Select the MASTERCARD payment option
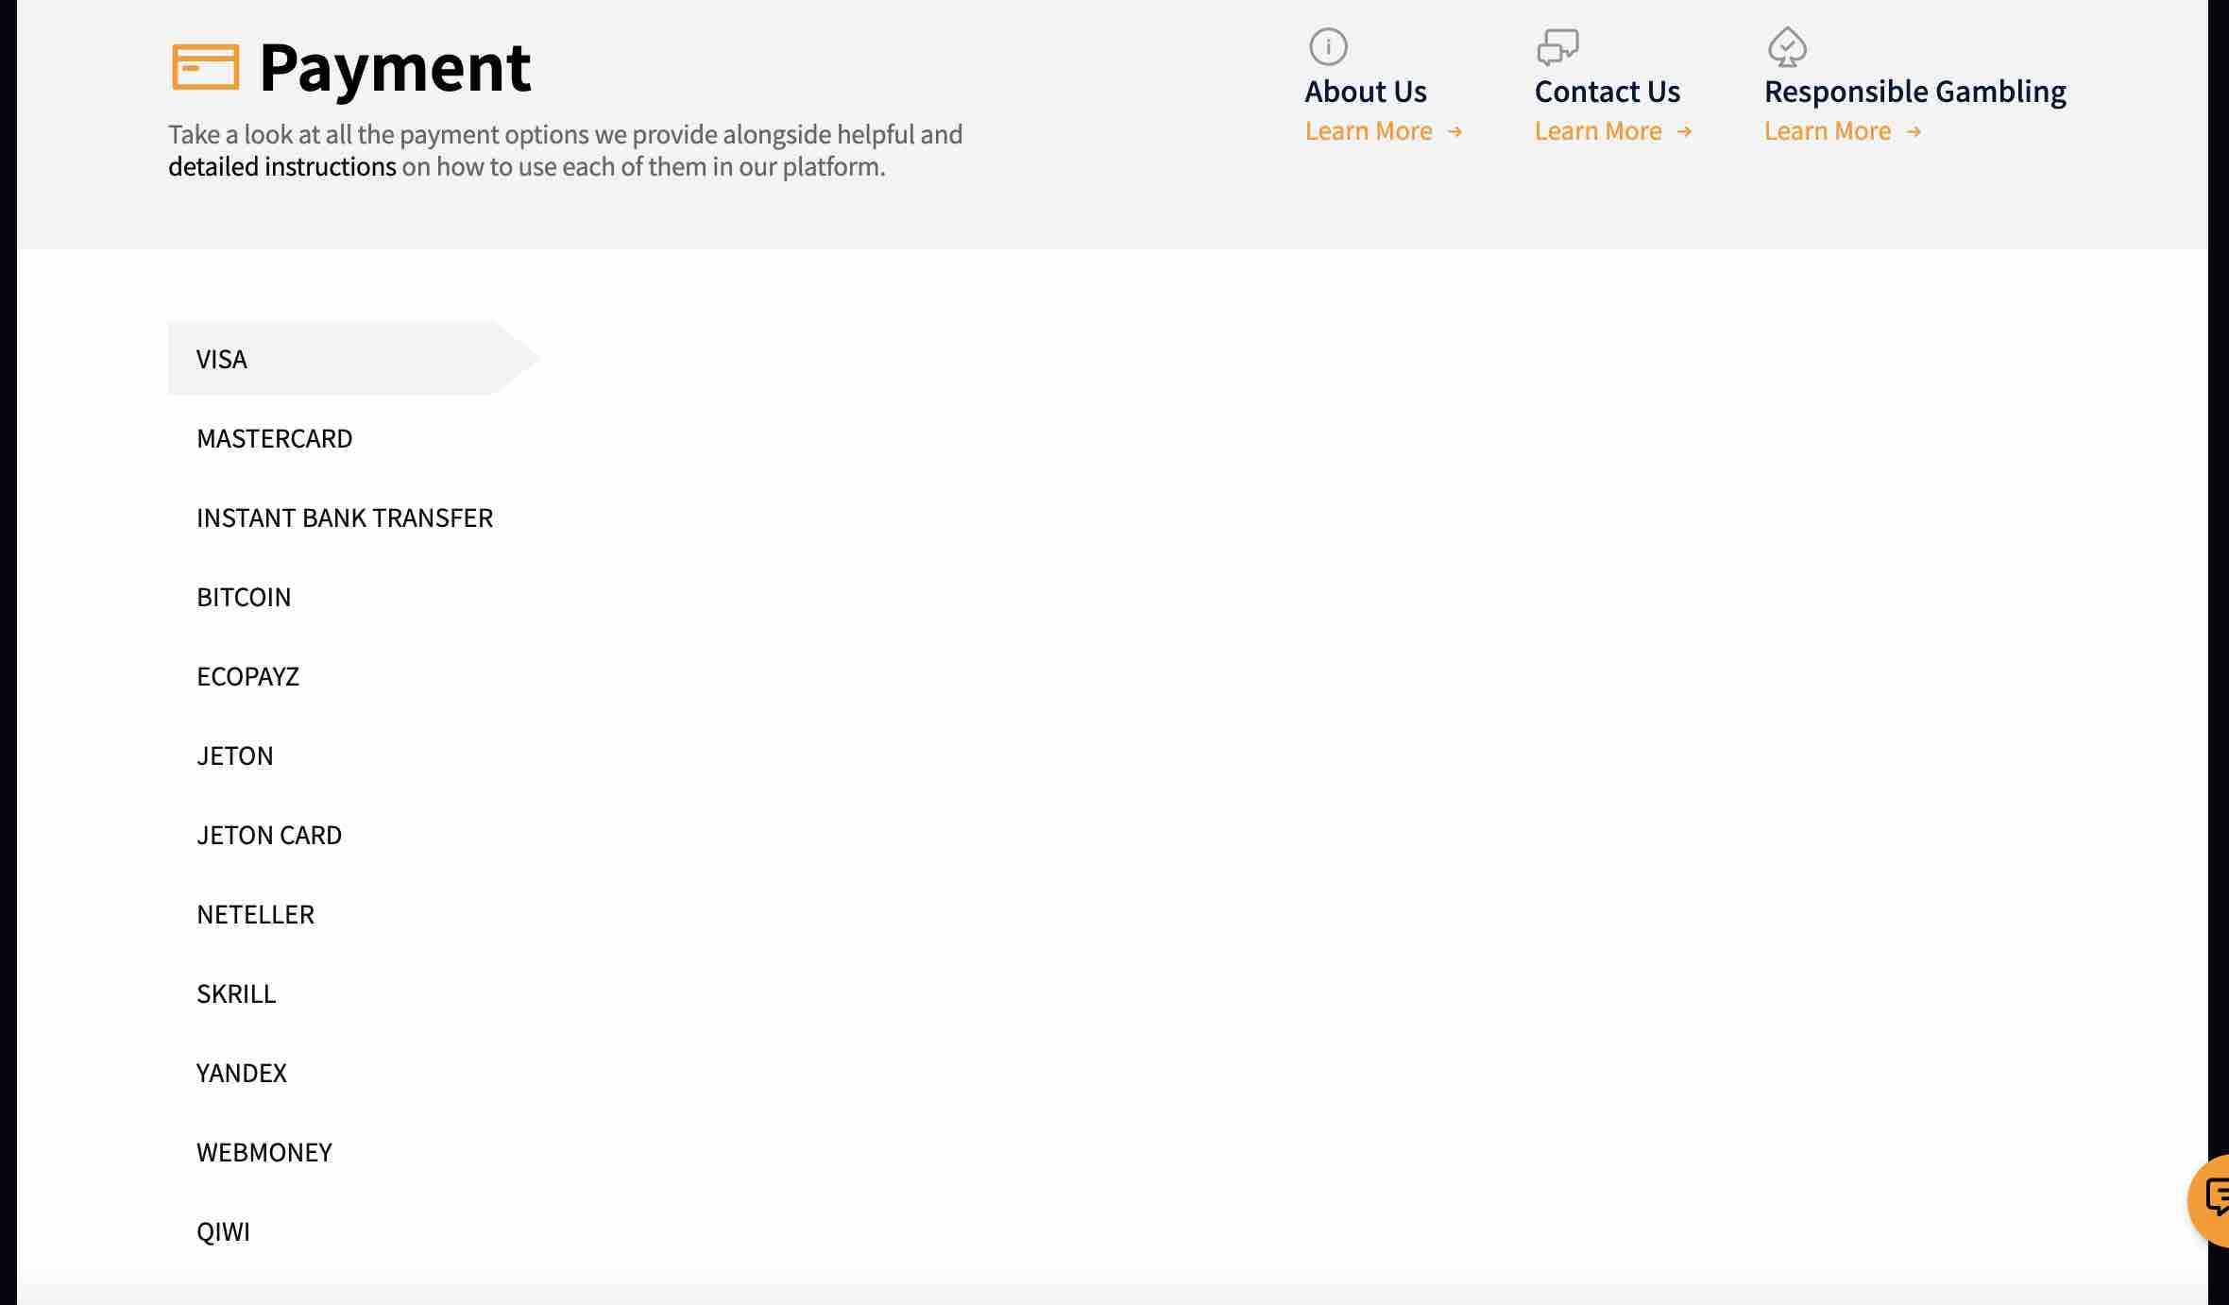Viewport: 2229px width, 1305px height. (x=274, y=438)
